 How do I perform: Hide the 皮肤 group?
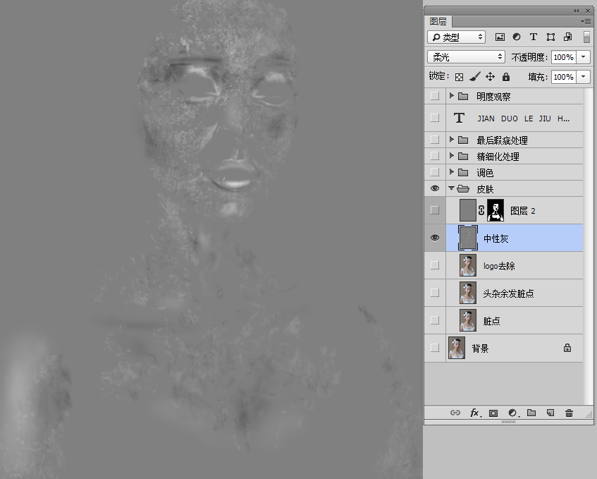coord(434,189)
